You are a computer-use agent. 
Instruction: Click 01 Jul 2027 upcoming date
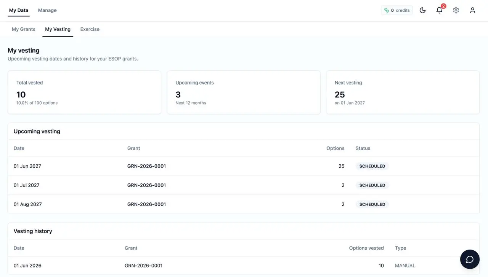[x=27, y=185]
